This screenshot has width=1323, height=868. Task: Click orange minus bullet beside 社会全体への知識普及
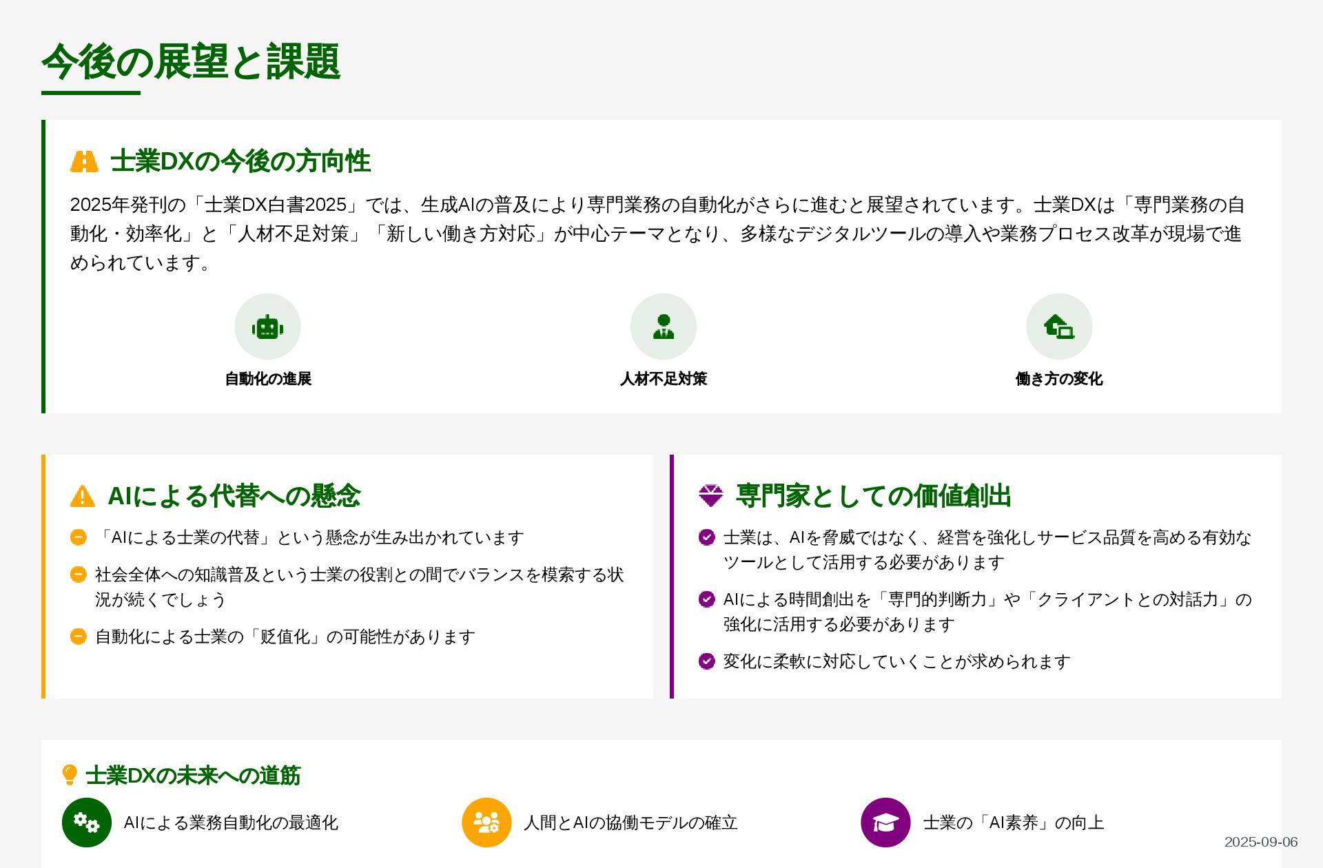(79, 575)
